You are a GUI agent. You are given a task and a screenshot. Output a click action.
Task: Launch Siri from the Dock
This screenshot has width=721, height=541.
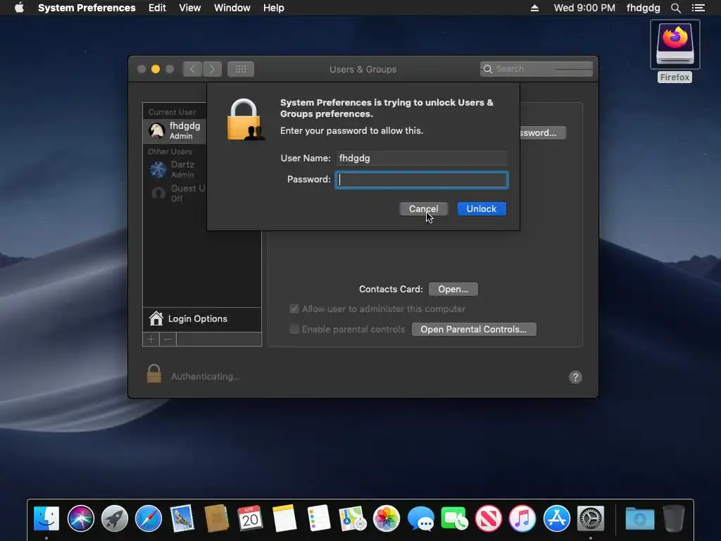click(x=80, y=518)
